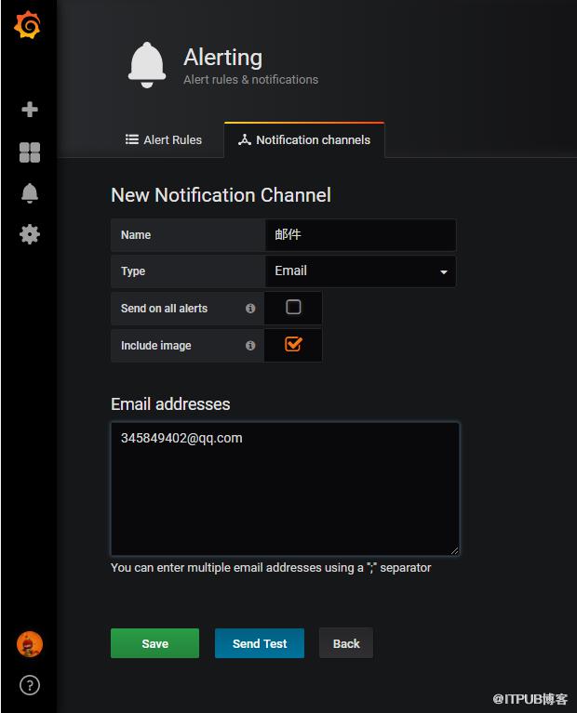Click the Back button
The image size is (577, 713).
[346, 643]
